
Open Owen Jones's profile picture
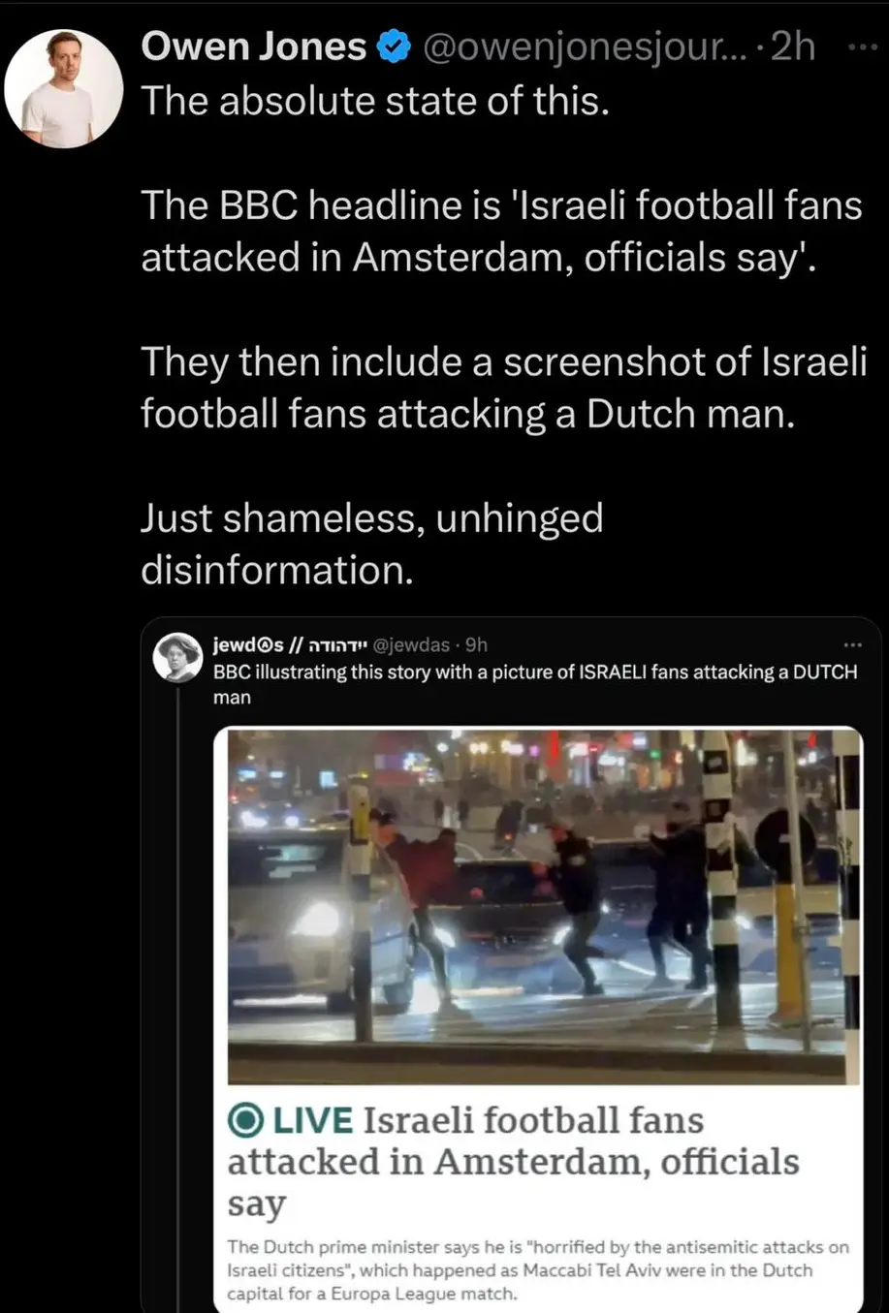coord(64,88)
